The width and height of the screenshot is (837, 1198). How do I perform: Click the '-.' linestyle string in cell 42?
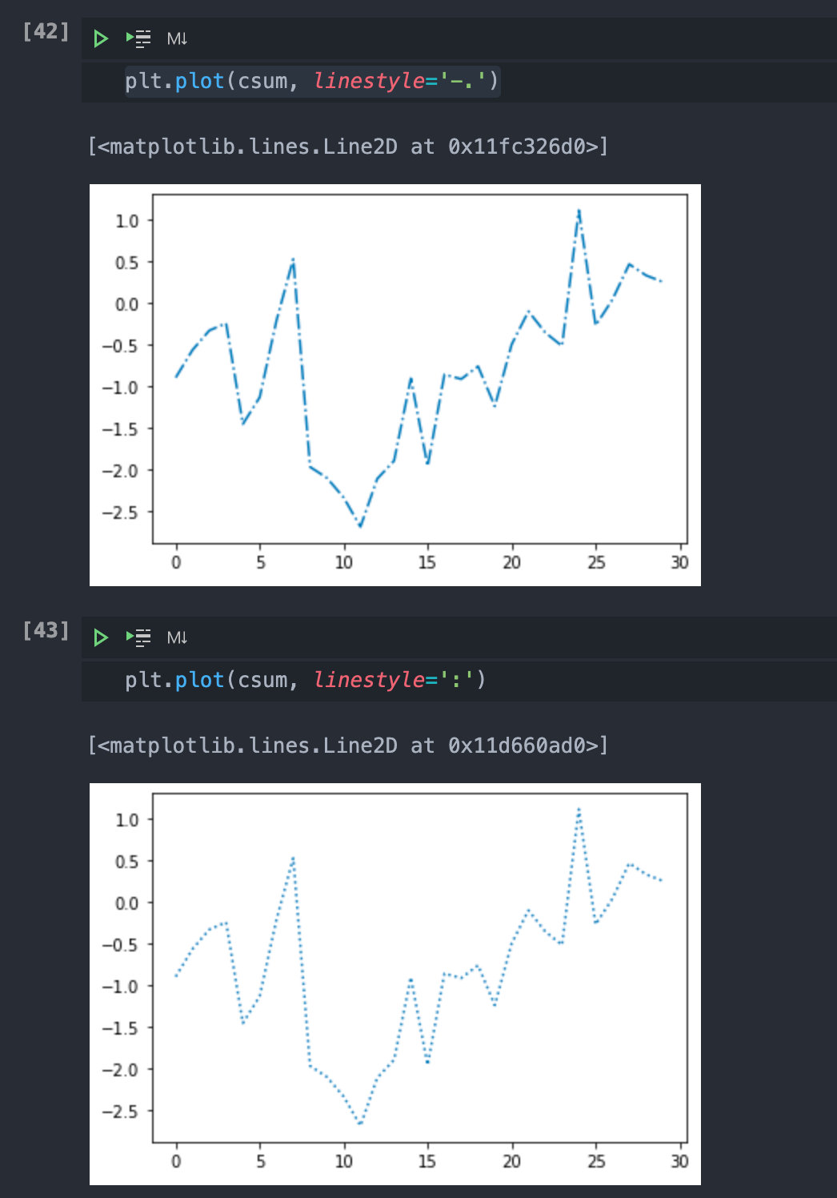[462, 81]
